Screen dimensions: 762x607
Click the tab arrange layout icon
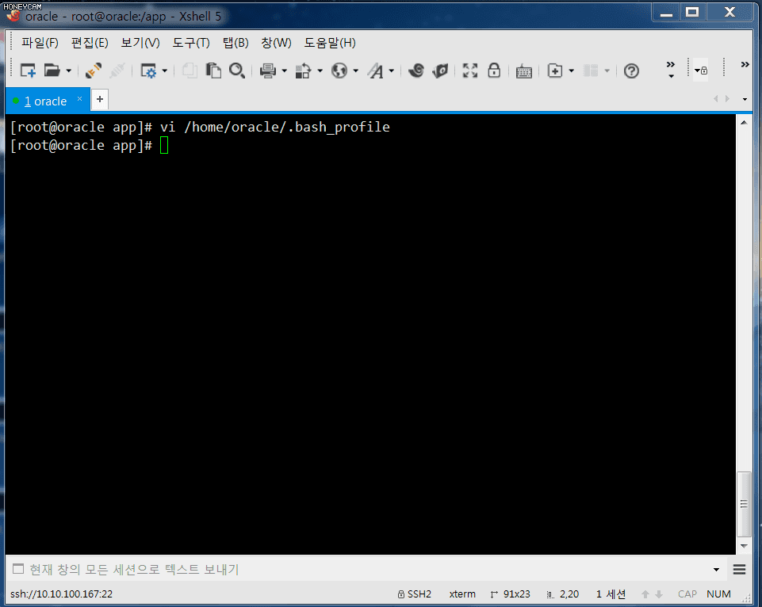(591, 71)
